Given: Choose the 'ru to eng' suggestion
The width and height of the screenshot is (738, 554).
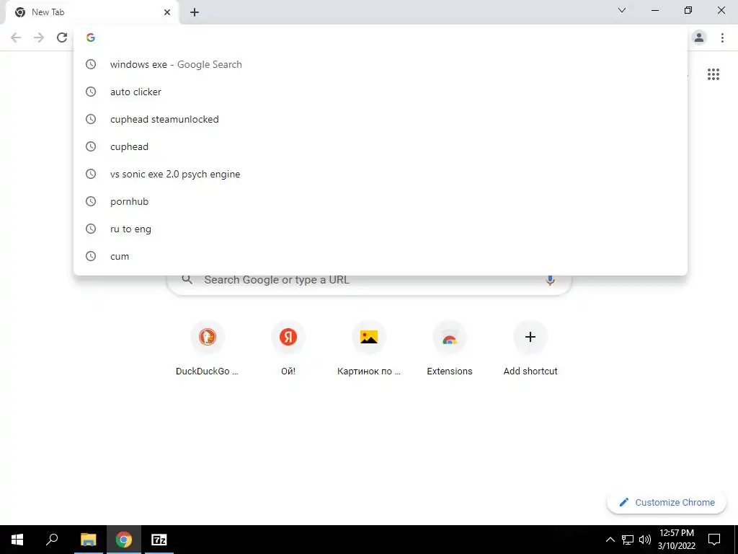Looking at the screenshot, I should pos(381,229).
